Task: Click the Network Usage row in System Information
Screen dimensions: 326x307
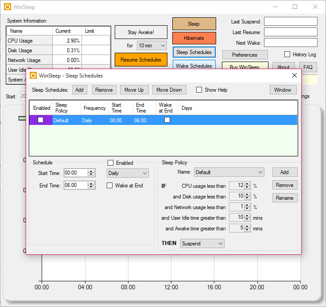Action: click(x=58, y=60)
